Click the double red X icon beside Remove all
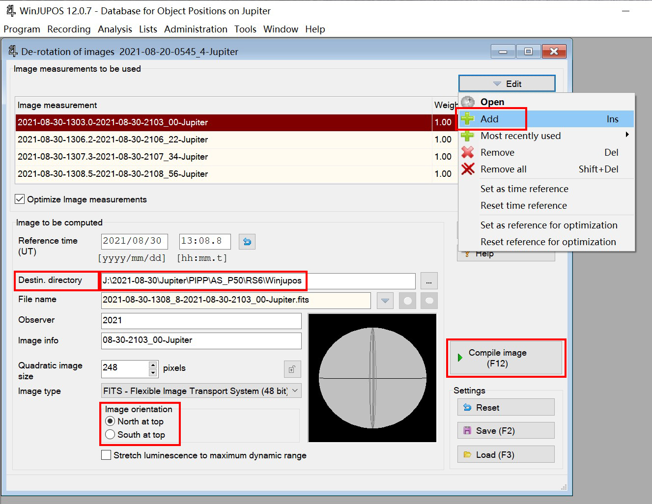The width and height of the screenshot is (652, 504). 468,169
